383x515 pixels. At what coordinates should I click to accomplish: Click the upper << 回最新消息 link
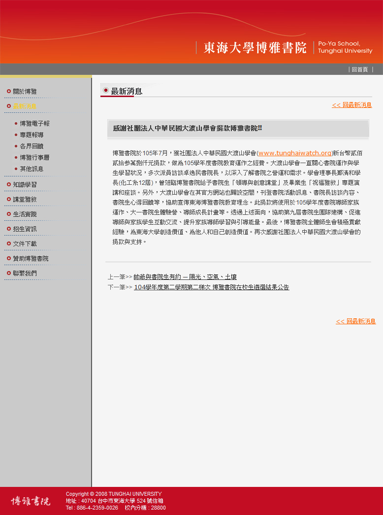tap(352, 105)
